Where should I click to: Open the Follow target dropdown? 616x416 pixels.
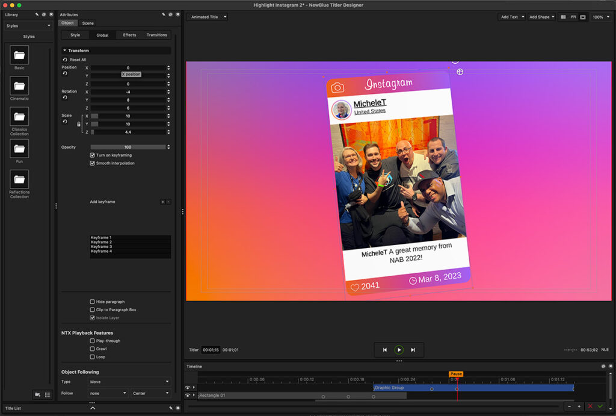click(108, 393)
